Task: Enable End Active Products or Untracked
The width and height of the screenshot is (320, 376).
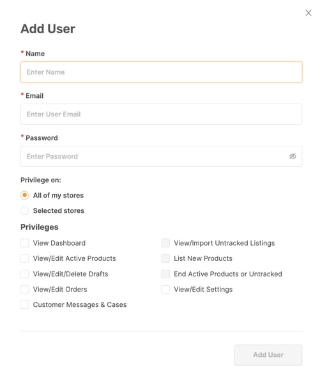Action: [x=165, y=274]
